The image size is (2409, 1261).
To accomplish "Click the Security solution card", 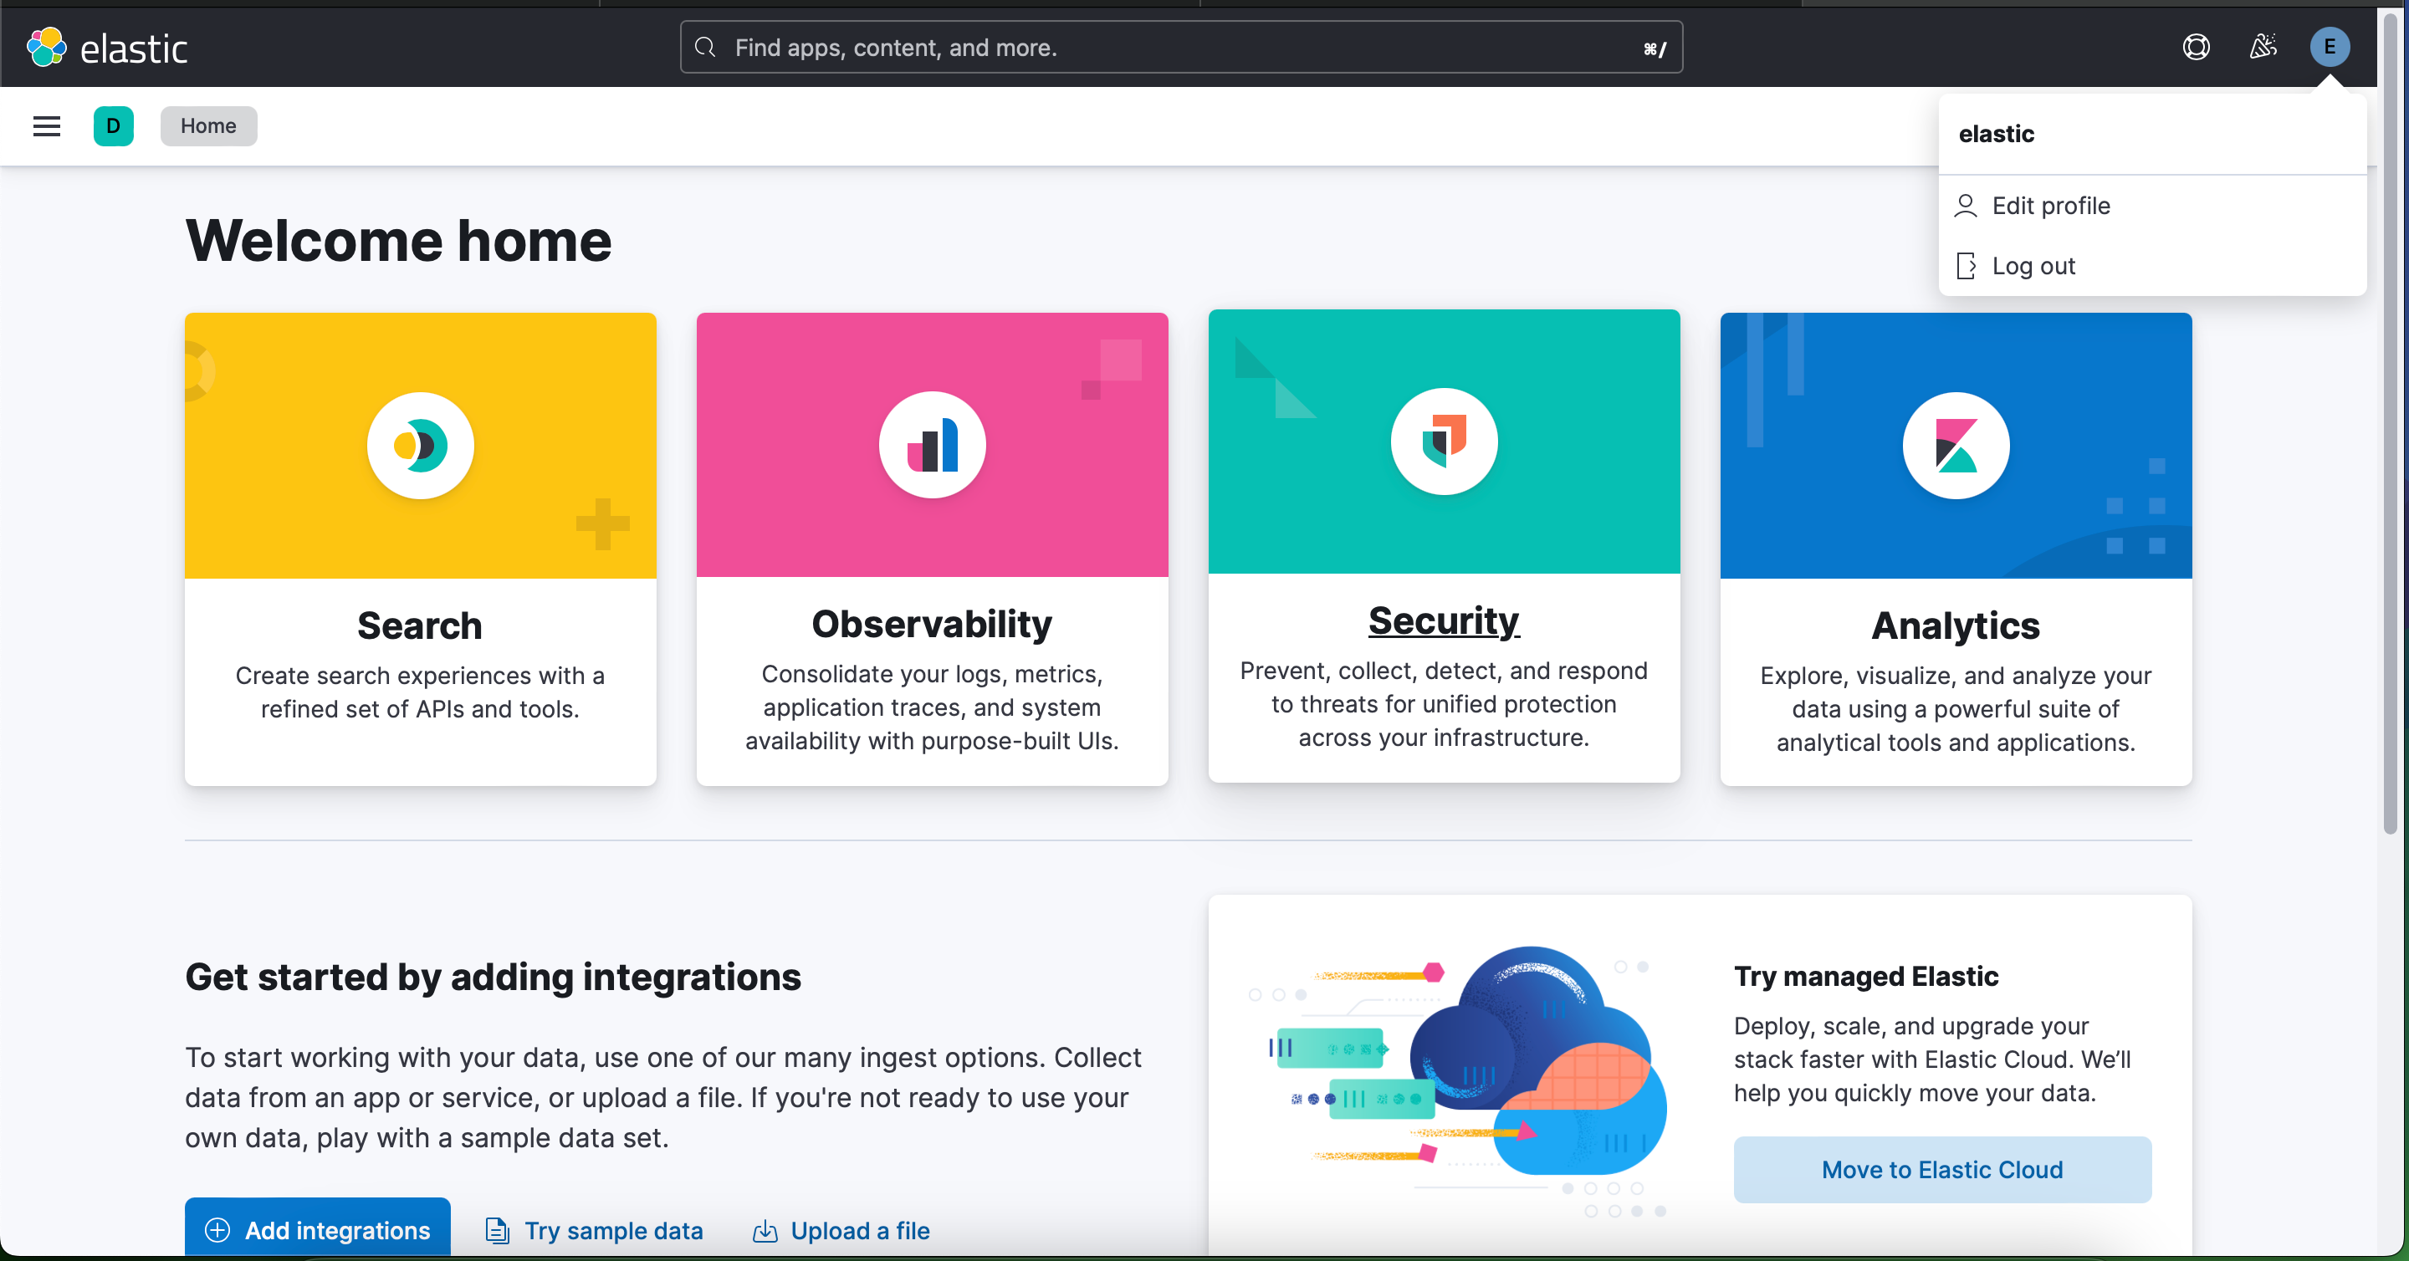I will [x=1444, y=548].
